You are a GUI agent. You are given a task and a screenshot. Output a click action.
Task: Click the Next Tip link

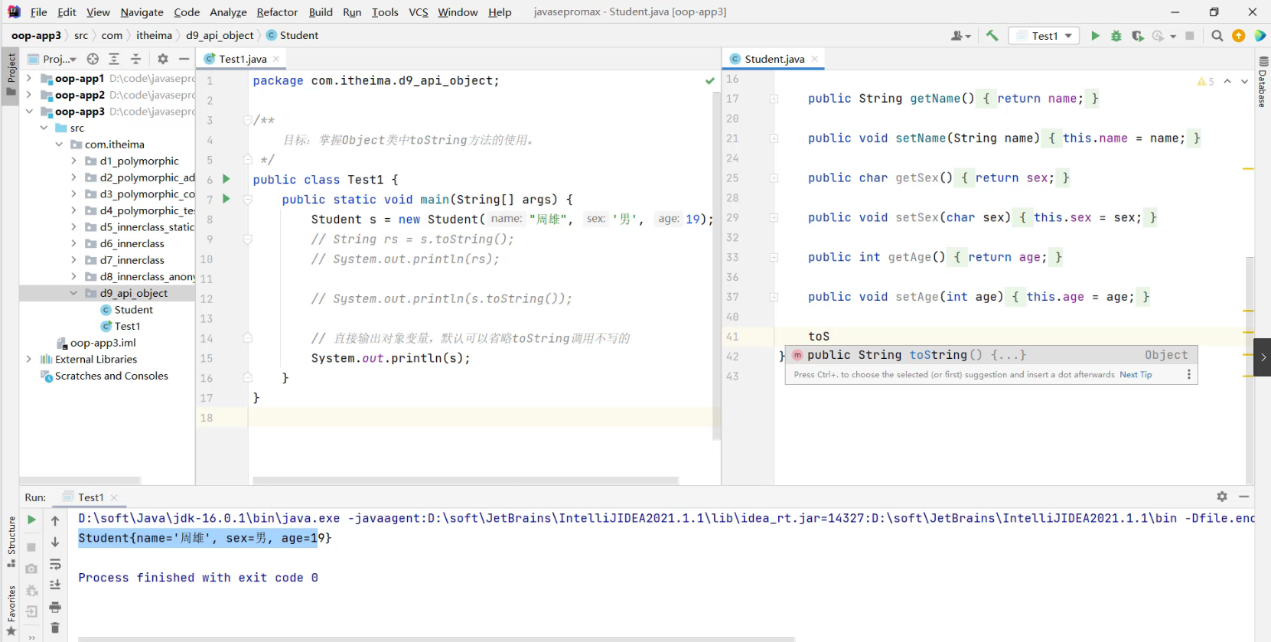tap(1136, 374)
